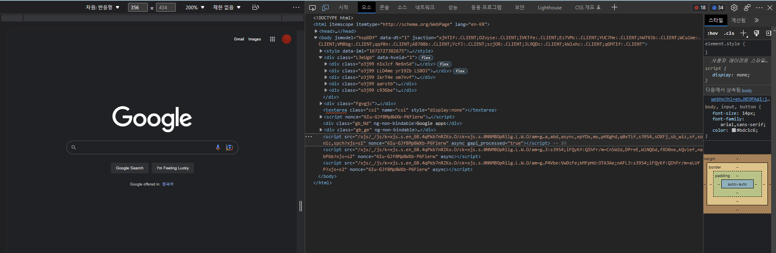776x253 pixels.
Task: Open the CSS 개요 tab
Action: point(588,7)
